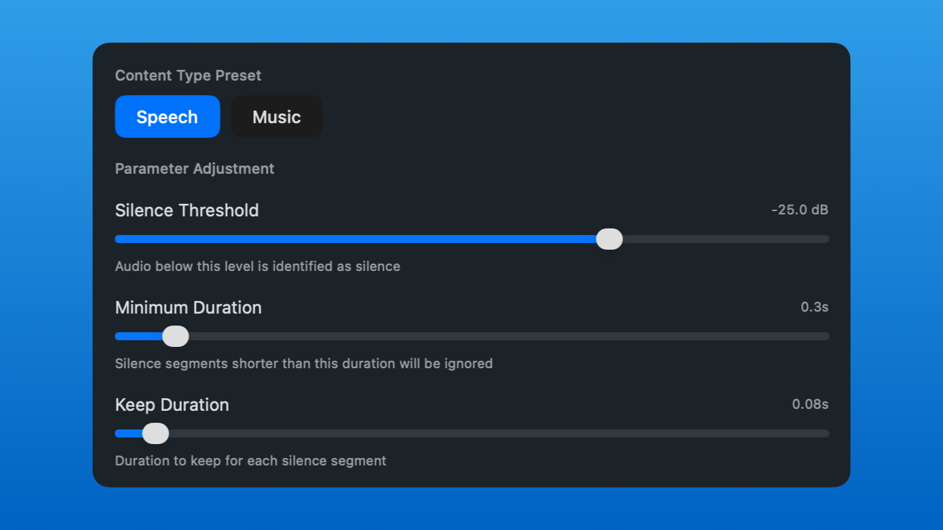This screenshot has width=943, height=530.
Task: Click the Minimum Duration label
Action: coord(188,308)
